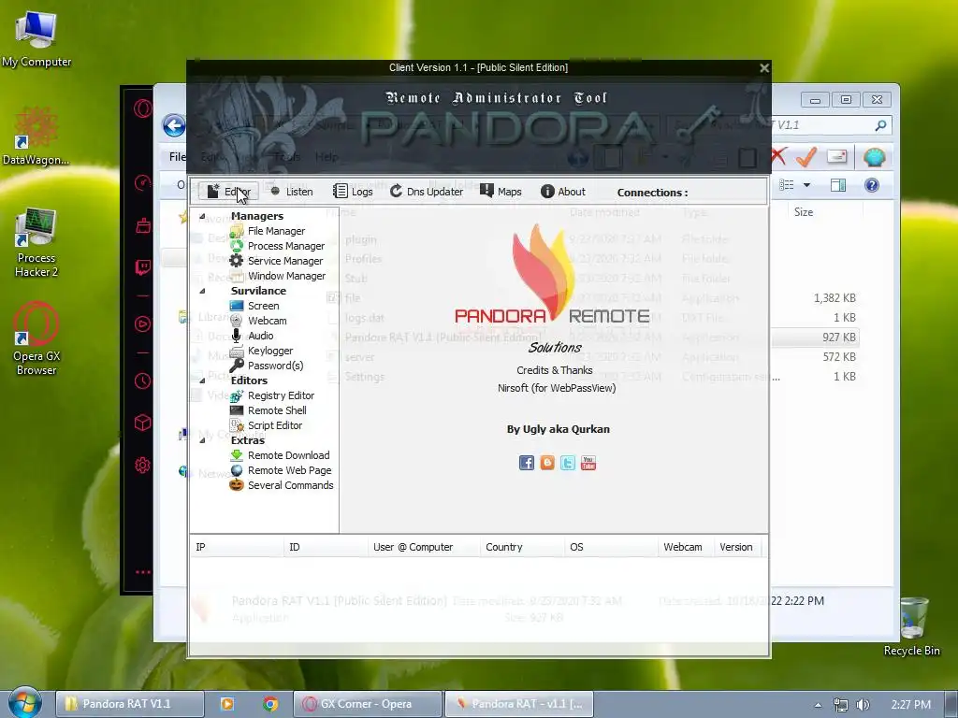958x718 pixels.
Task: Toggle Explorer's preview pane icon
Action: click(838, 185)
